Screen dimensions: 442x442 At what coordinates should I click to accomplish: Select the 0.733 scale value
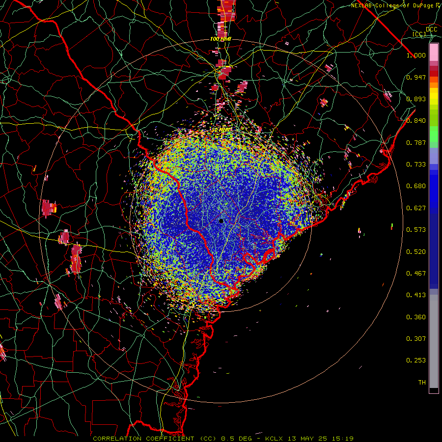(416, 165)
